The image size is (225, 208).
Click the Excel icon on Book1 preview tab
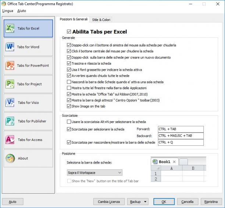tap(155, 162)
